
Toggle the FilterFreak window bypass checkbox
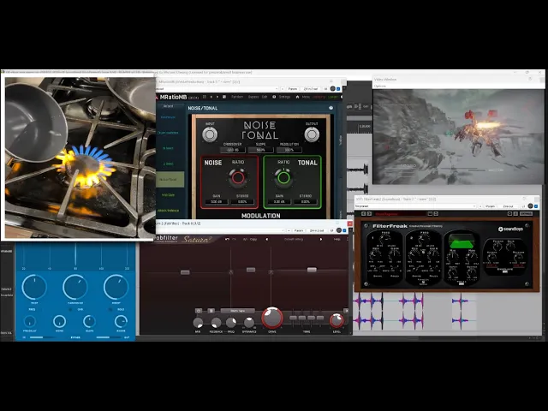click(536, 206)
